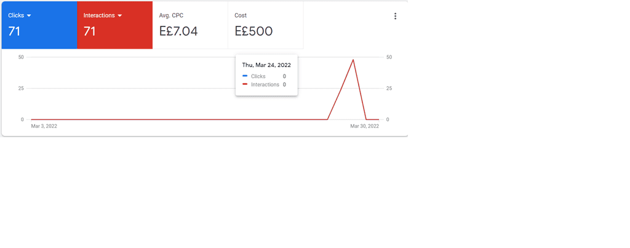The height and width of the screenshot is (248, 630).
Task: Click the 71 value in the red Interactions card
Action: pyautogui.click(x=90, y=31)
